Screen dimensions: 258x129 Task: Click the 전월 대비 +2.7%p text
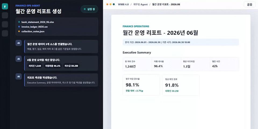click(x=134, y=91)
